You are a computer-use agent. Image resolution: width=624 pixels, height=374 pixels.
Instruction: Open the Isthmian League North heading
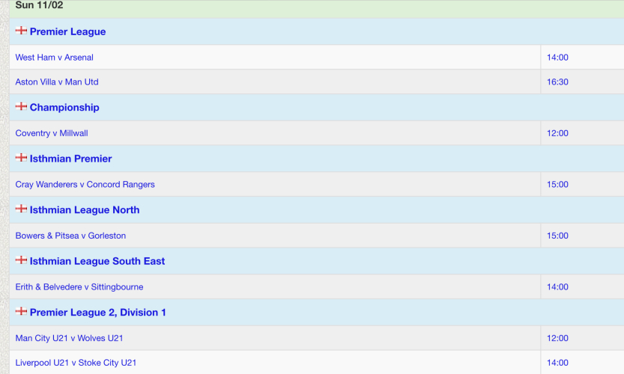tap(85, 210)
